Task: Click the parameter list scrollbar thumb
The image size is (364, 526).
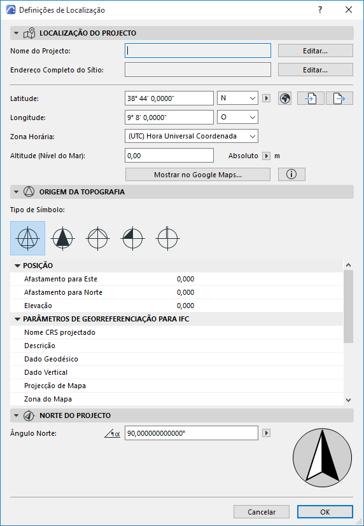Action: [349, 306]
